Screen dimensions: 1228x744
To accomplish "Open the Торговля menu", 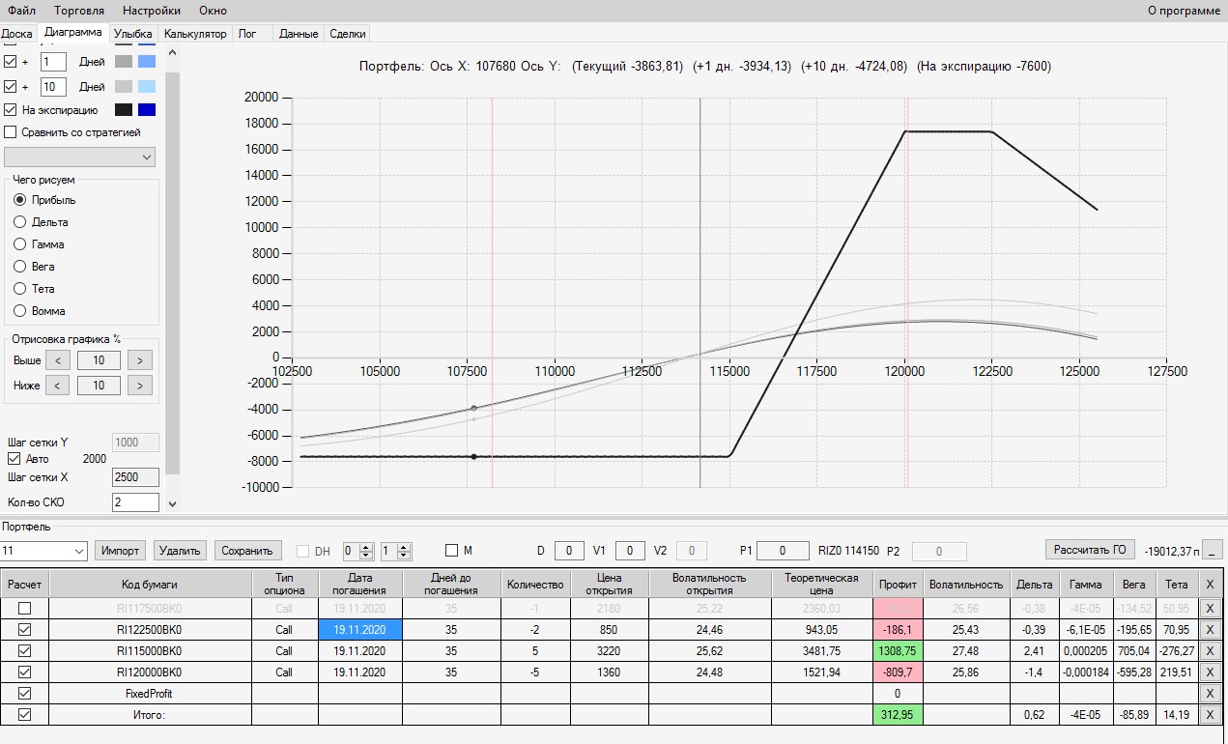I will click(81, 11).
